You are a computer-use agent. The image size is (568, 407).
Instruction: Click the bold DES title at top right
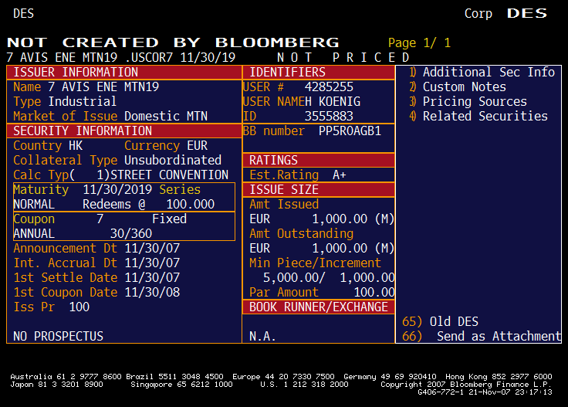point(527,13)
